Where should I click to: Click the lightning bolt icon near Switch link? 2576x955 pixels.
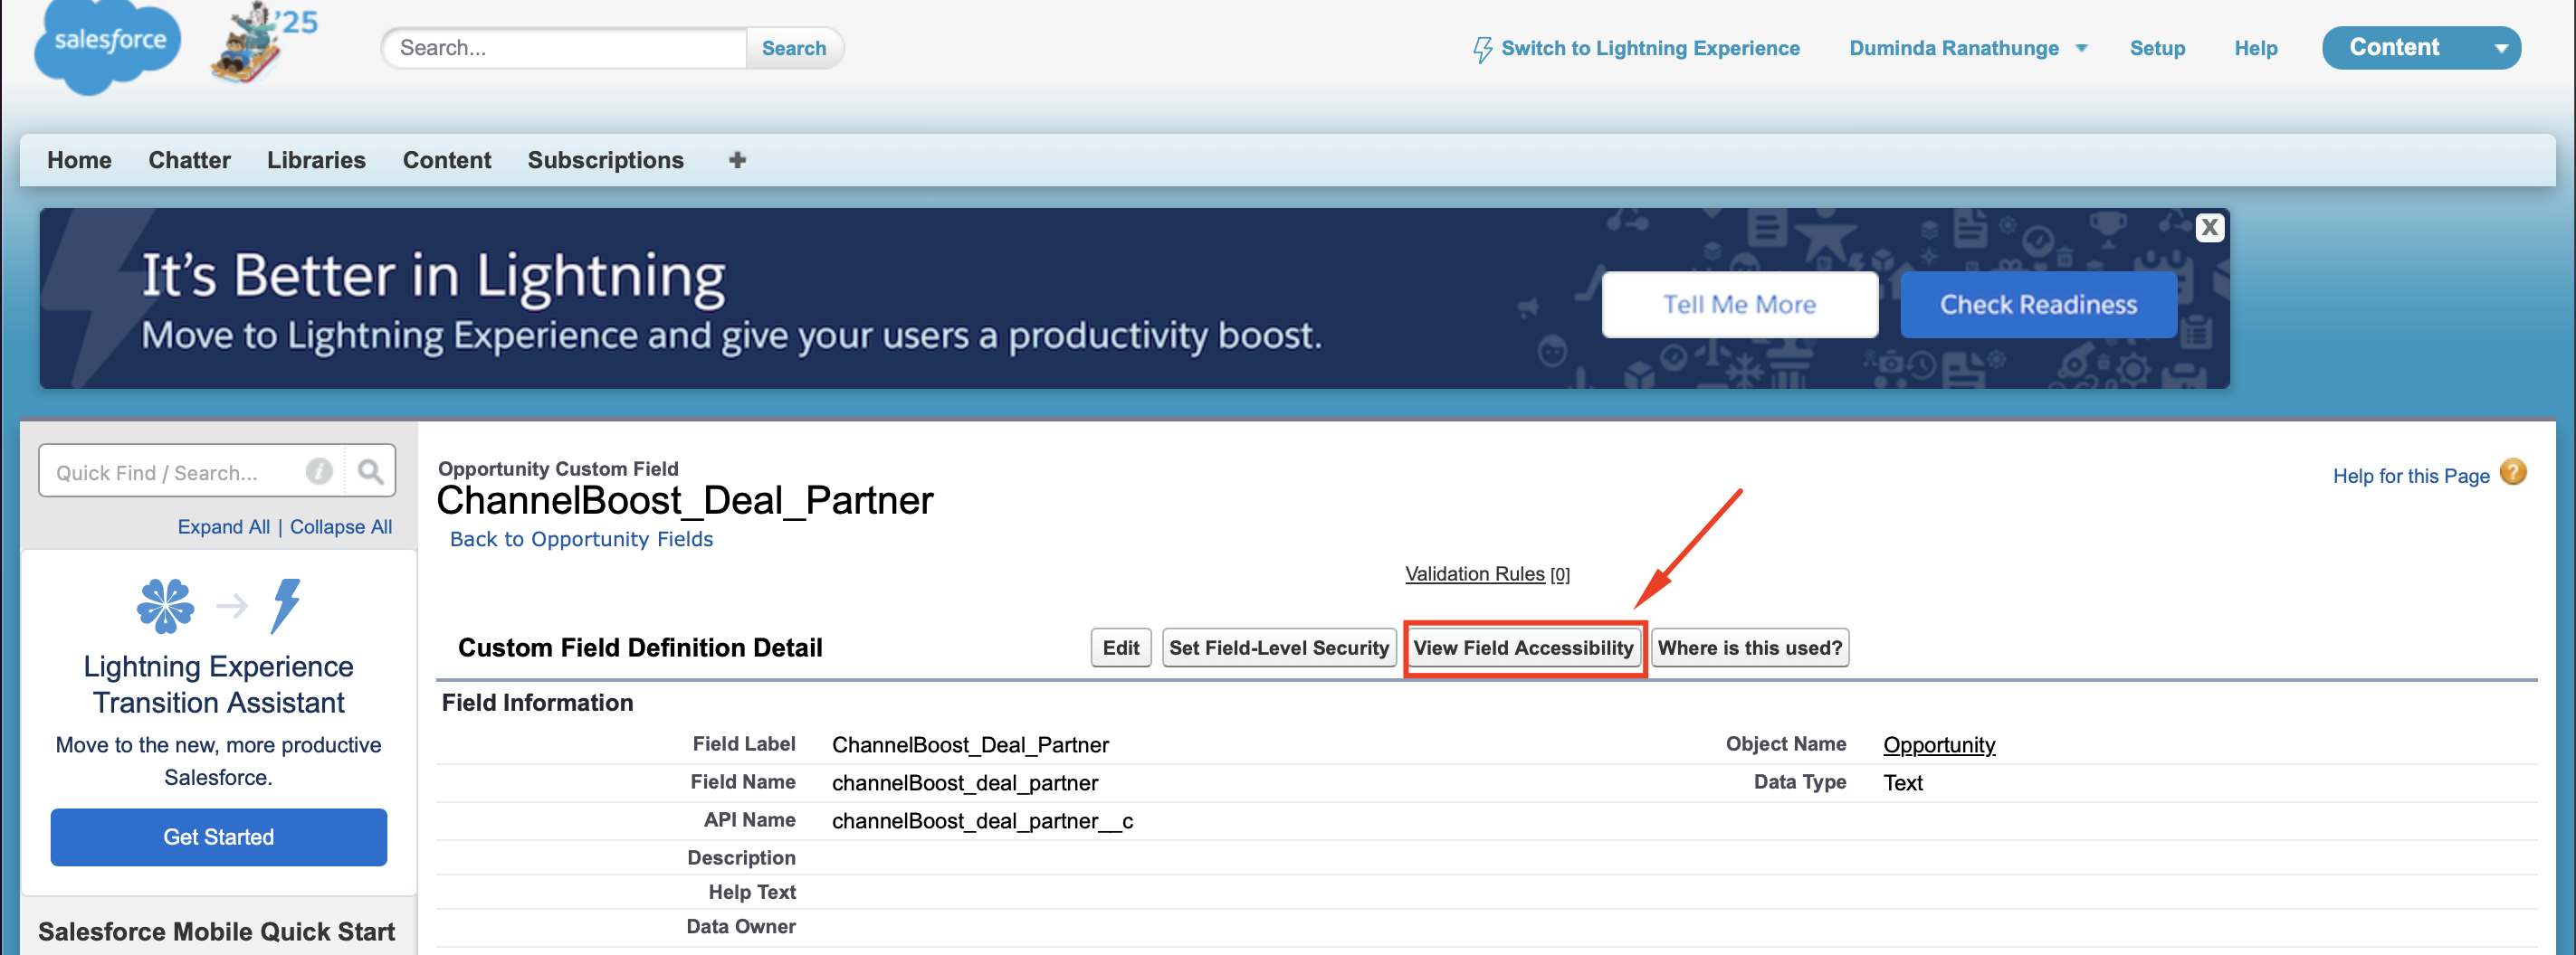point(1482,49)
